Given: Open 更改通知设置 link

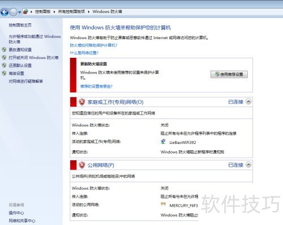Looking at the screenshot, I should [x=20, y=50].
